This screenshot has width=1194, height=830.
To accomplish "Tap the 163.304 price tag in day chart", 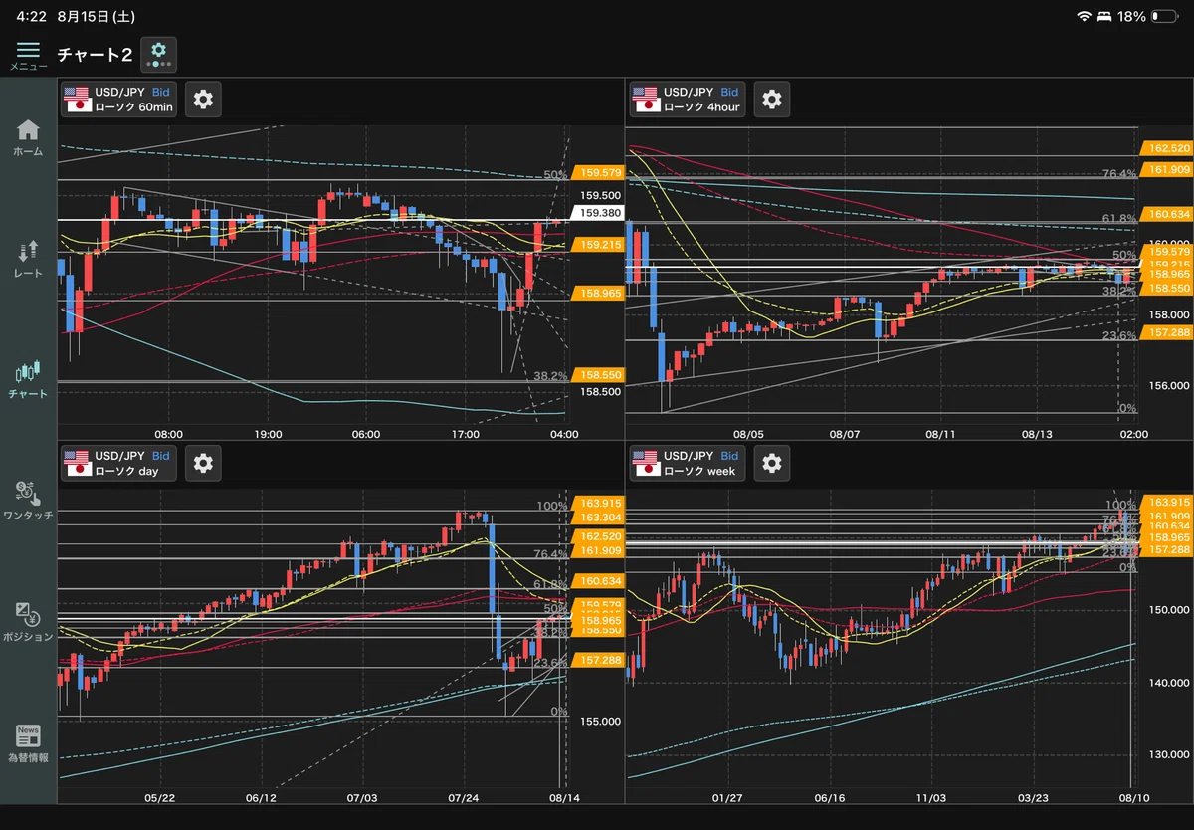I will point(597,518).
